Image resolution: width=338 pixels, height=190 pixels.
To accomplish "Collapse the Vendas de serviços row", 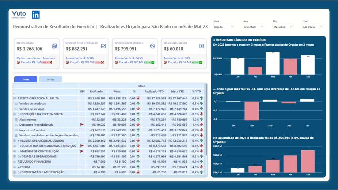I will point(16,109).
